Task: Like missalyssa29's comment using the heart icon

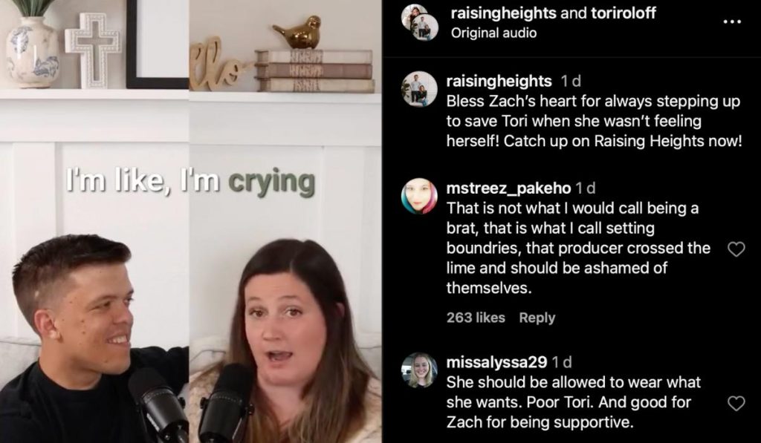Action: [x=736, y=403]
